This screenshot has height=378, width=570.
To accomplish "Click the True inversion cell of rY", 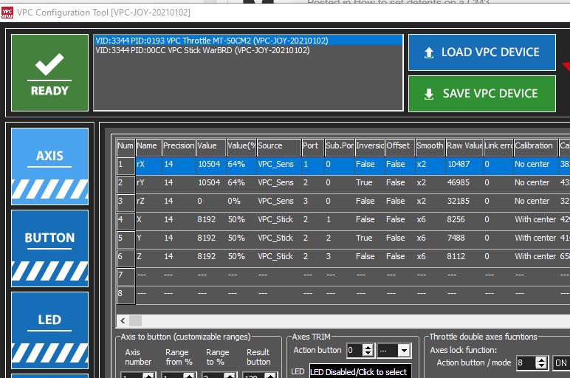I will coord(370,183).
